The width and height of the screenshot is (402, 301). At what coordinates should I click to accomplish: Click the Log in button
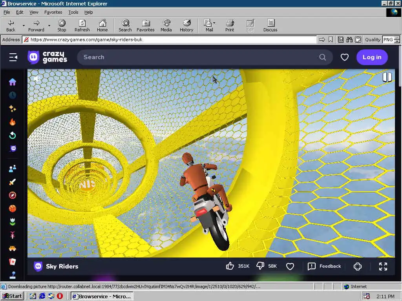372,57
